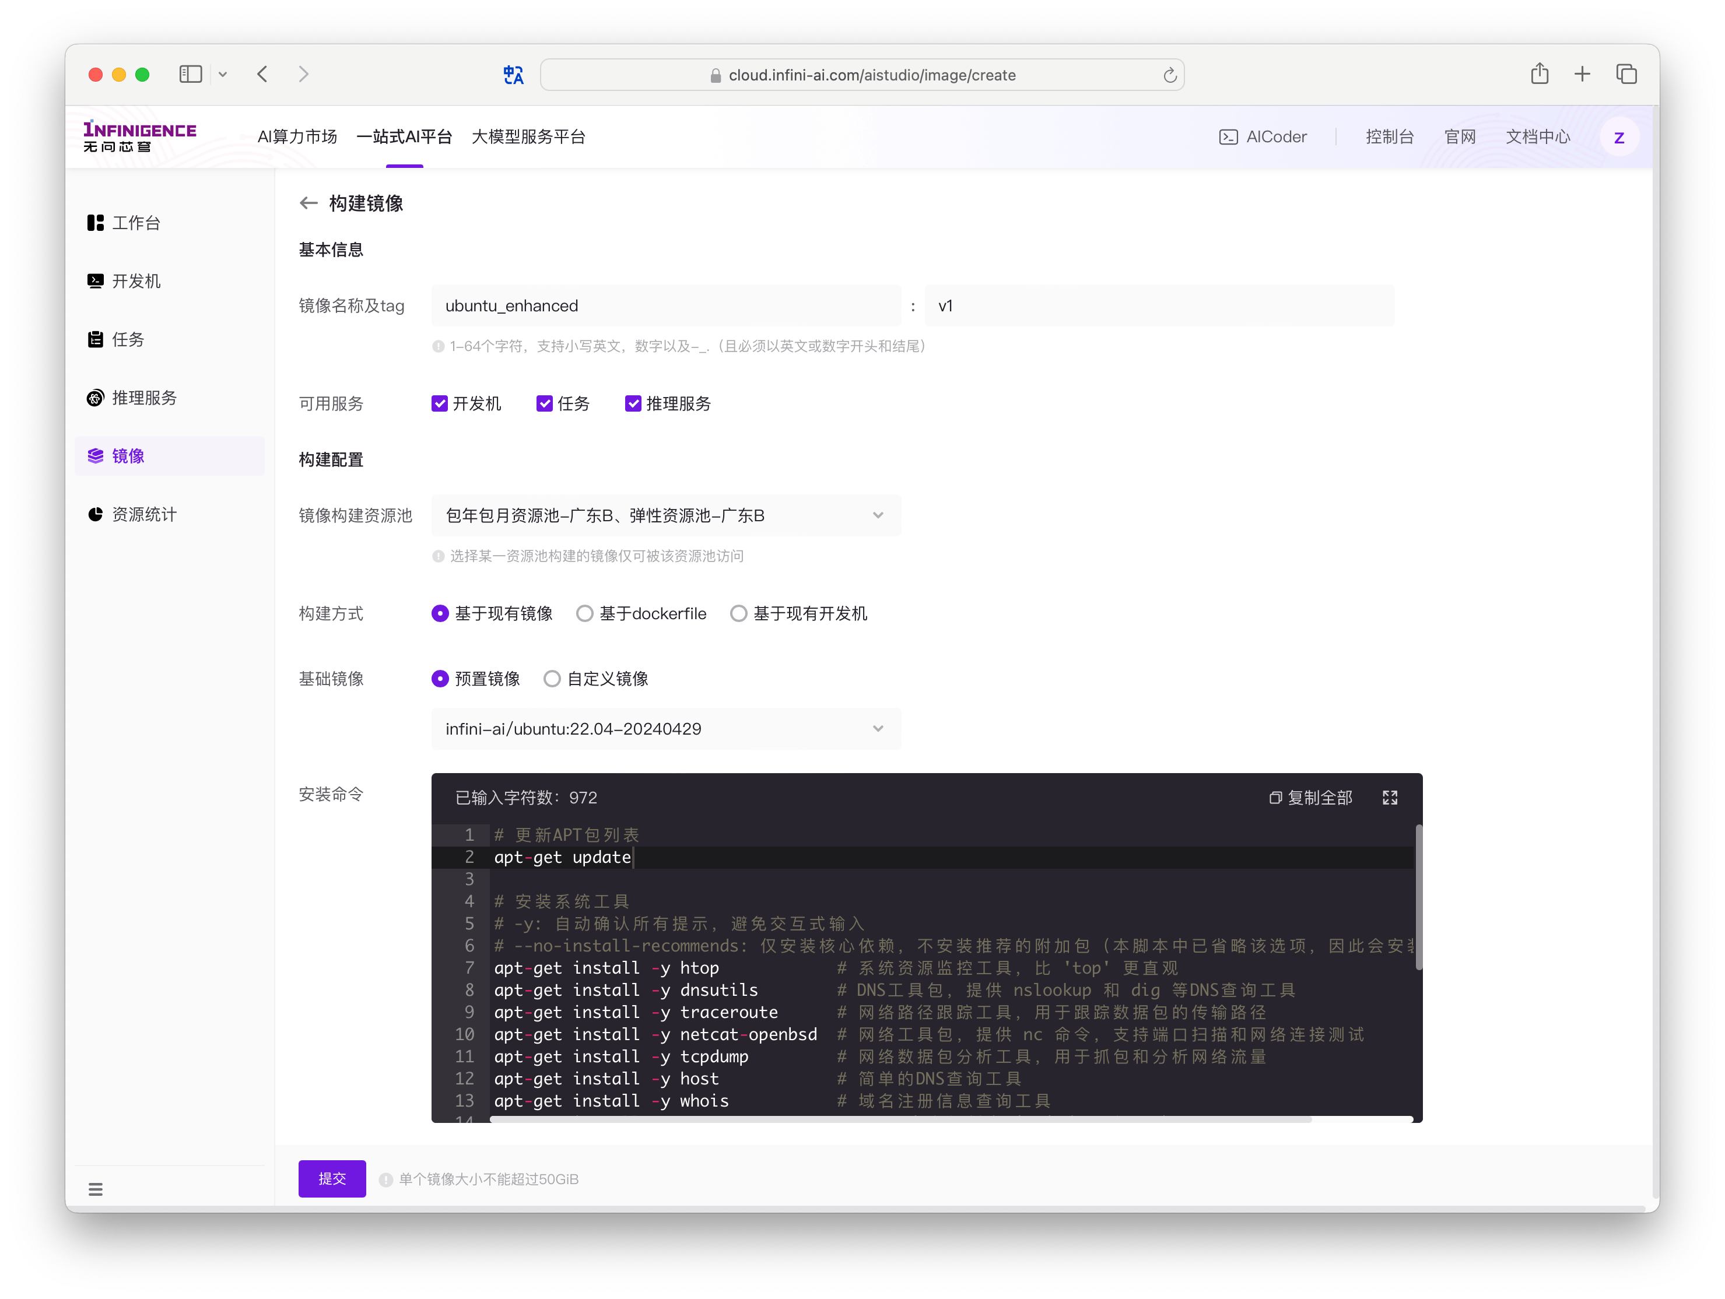Open the 推理服务 sidebar icon
The image size is (1725, 1299).
[x=95, y=398]
